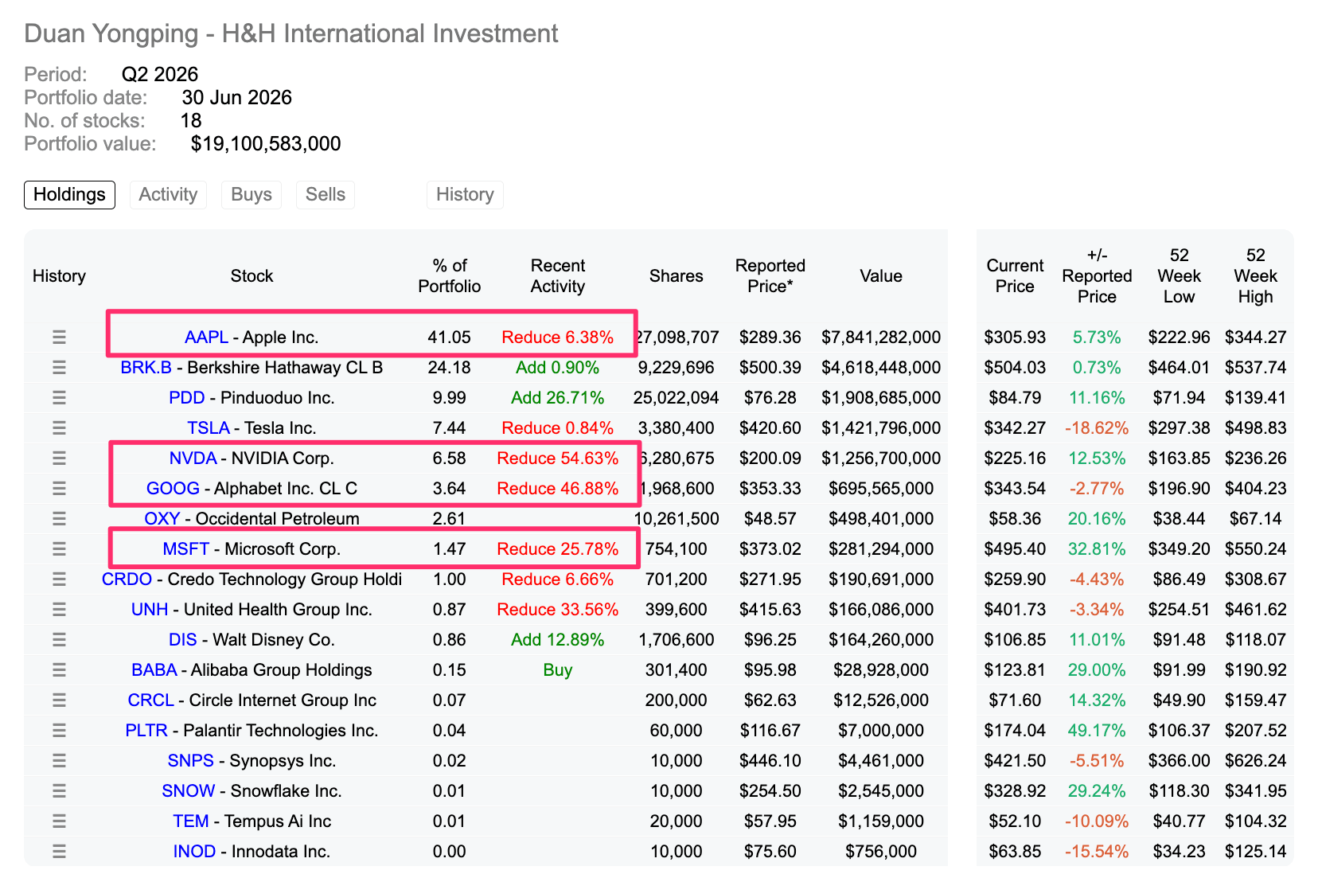Click the 'Reported Price*' column header
The height and width of the screenshot is (874, 1318).
(x=770, y=276)
